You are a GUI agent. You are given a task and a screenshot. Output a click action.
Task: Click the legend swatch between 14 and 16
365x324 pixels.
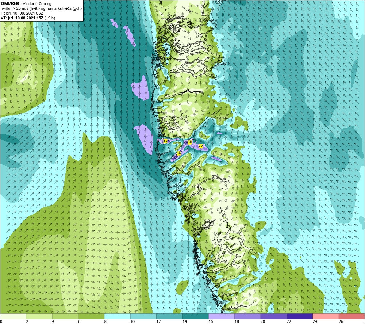[x=196, y=316]
